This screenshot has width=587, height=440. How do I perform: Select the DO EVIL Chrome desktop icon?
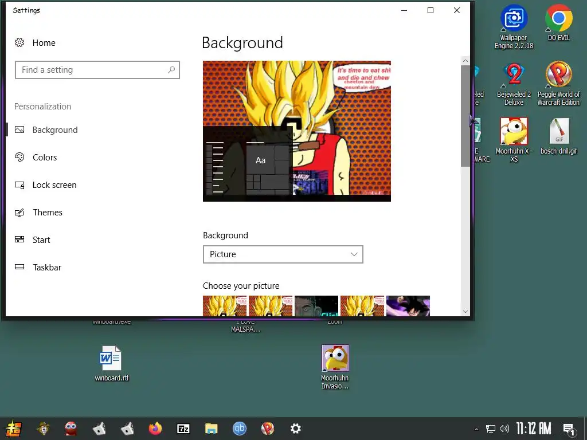558,22
